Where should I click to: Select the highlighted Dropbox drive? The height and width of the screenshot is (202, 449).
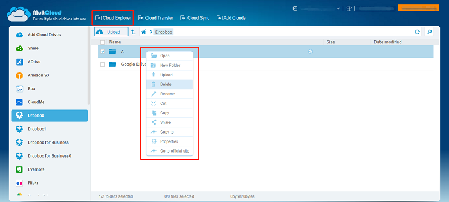point(49,116)
